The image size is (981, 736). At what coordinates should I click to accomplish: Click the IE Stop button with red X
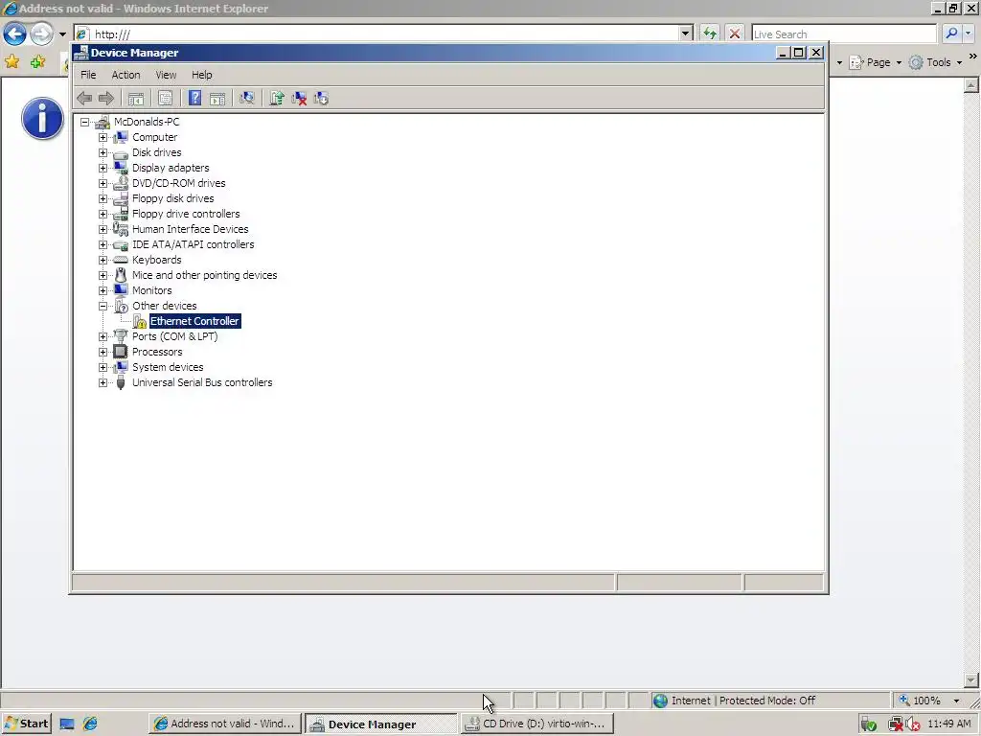pyautogui.click(x=735, y=34)
